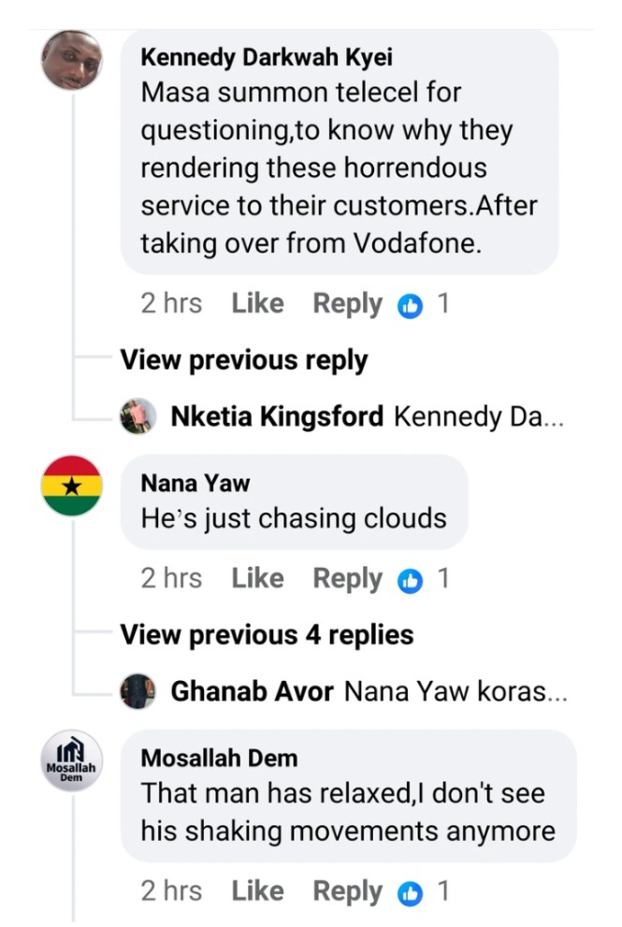The image size is (622, 927).
Task: Reply to Nana Yaw's comment
Action: 347,579
